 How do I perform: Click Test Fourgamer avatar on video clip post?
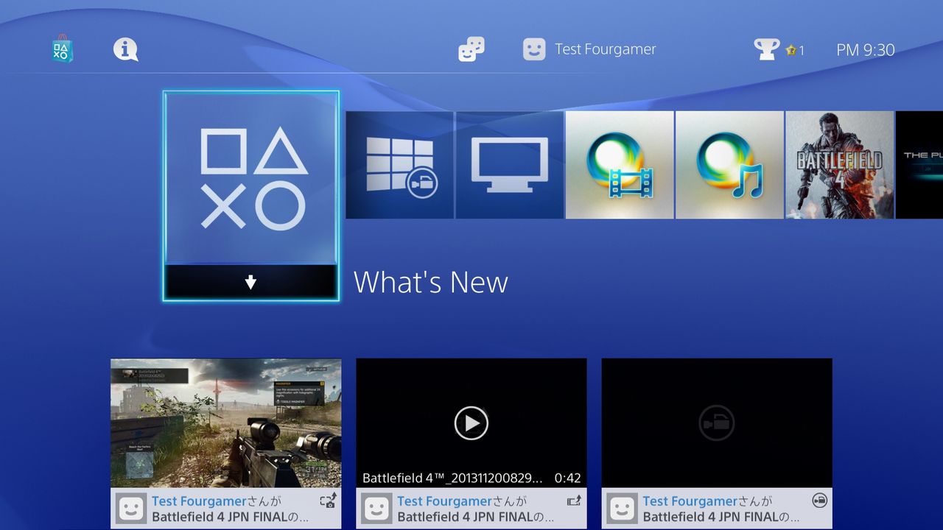[x=376, y=509]
